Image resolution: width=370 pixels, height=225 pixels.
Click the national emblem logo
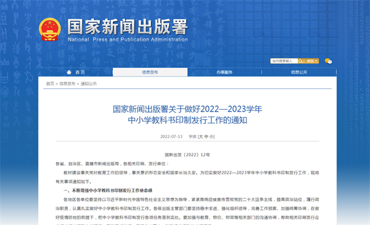(49, 30)
